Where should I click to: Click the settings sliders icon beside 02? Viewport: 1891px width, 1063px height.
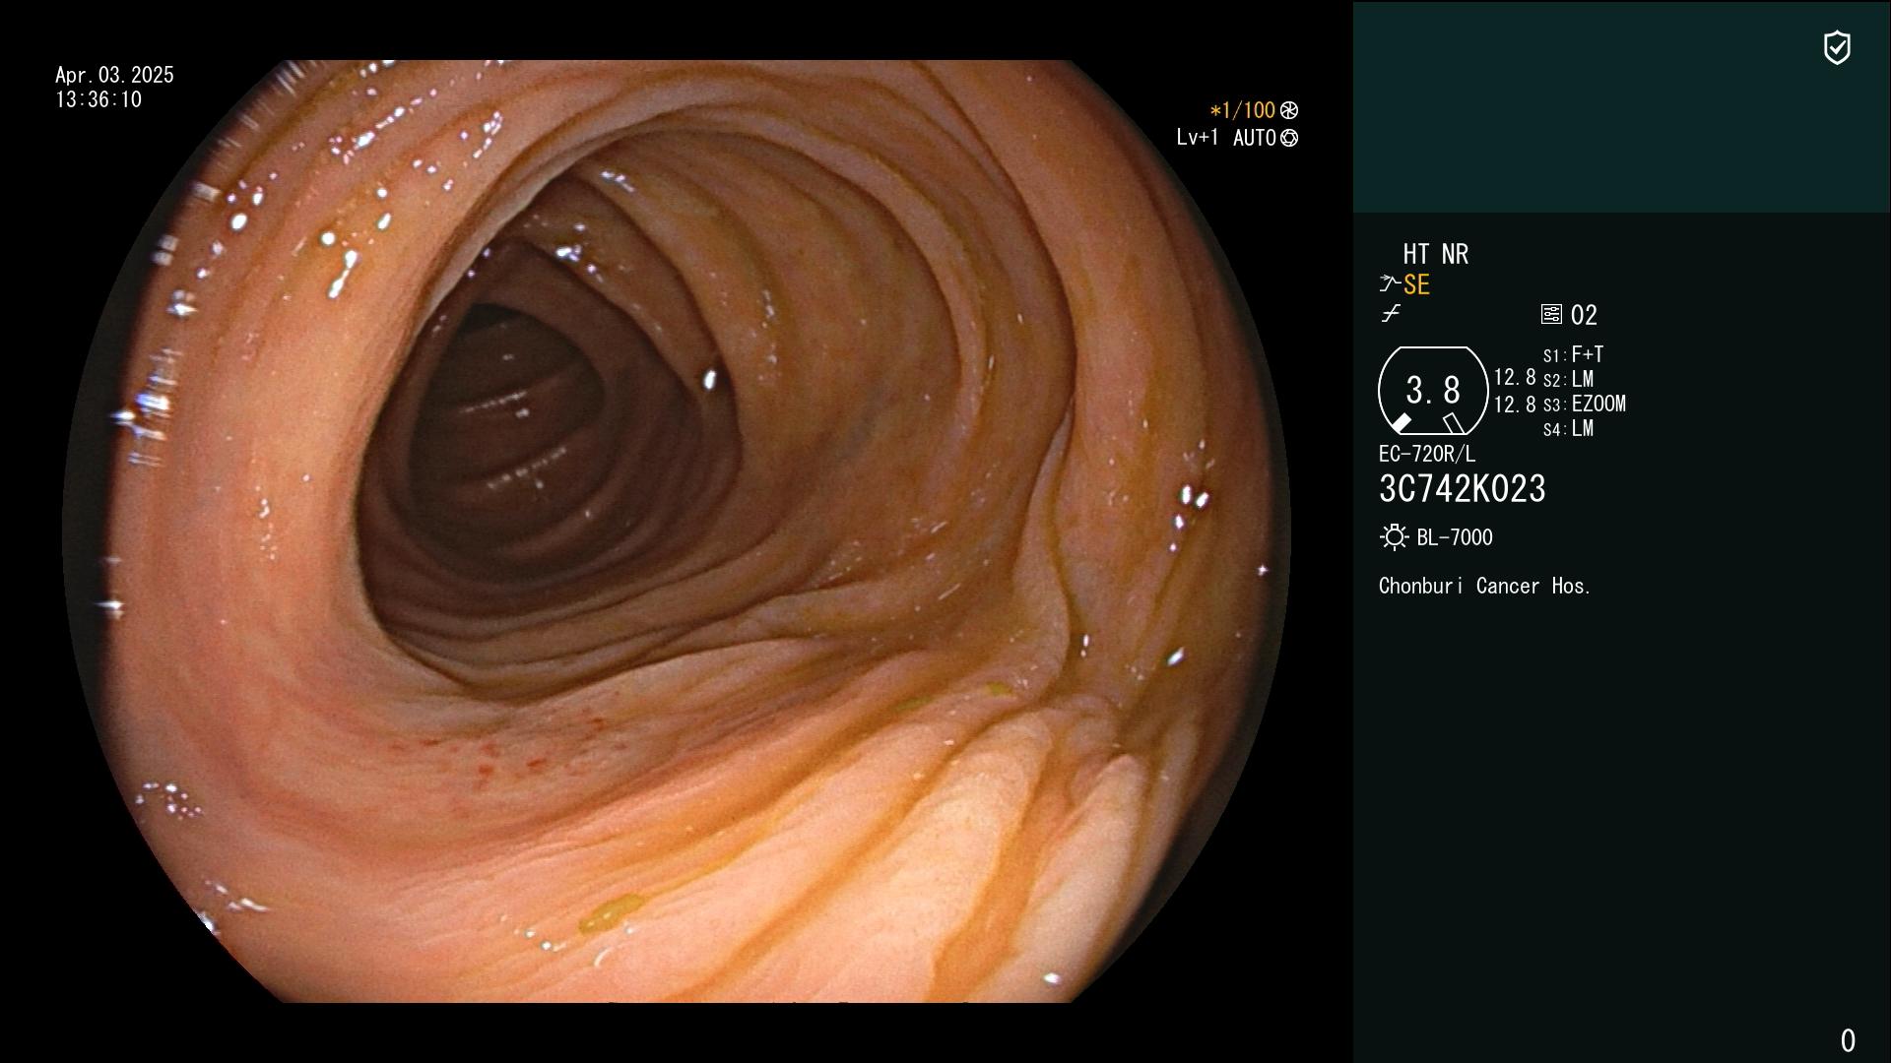[1551, 314]
